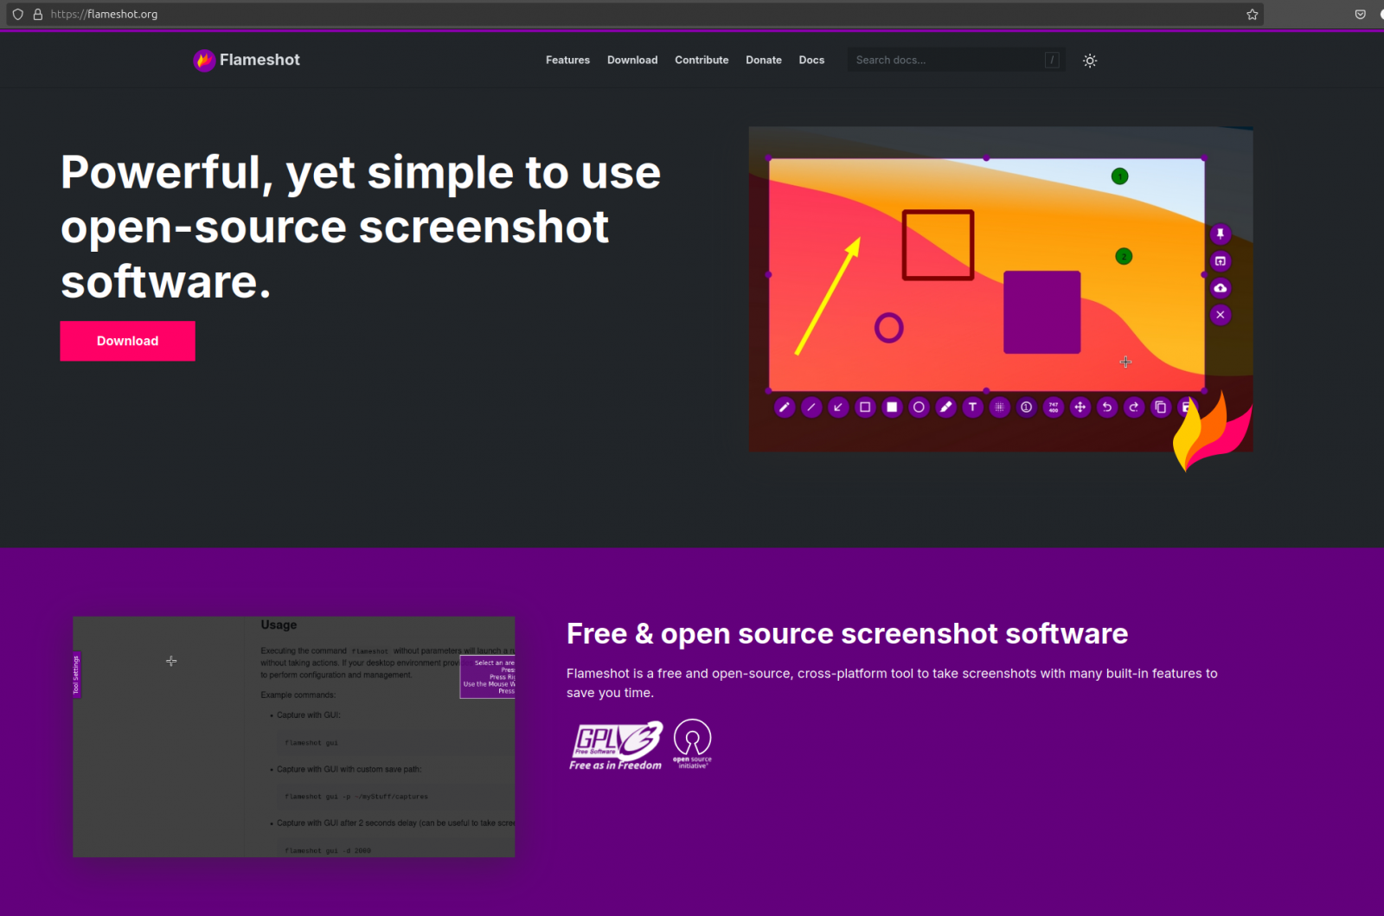Select the Move selection crosshair icon
This screenshot has width=1384, height=916.
(1080, 407)
